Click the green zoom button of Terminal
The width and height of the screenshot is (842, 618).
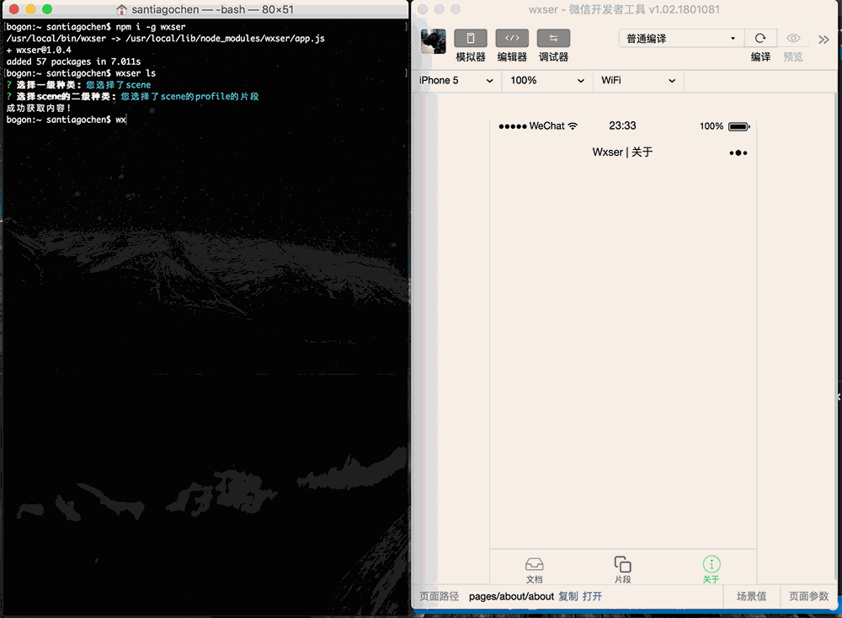click(x=47, y=9)
